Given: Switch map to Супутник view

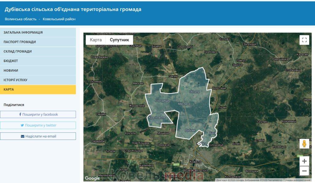Looking at the screenshot, I should coord(119,40).
